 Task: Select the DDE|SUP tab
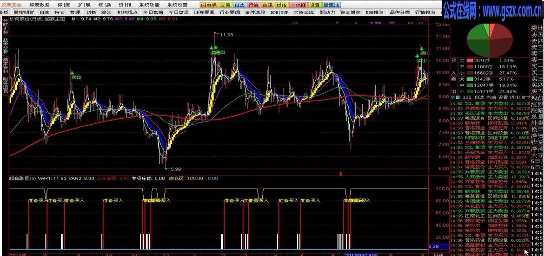click(279, 13)
